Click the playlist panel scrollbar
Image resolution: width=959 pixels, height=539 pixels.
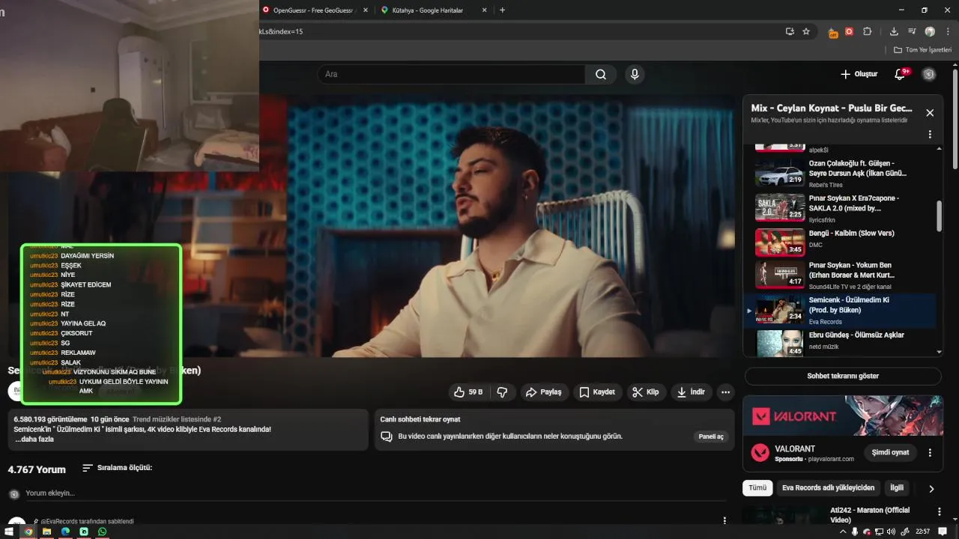point(940,216)
